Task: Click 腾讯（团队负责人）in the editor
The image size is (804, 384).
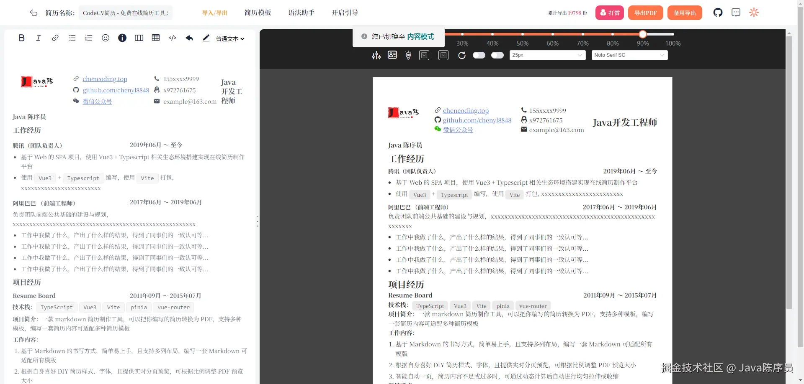Action: coord(37,146)
